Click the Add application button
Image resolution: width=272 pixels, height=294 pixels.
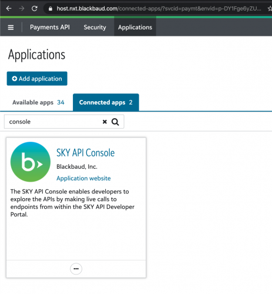click(x=37, y=79)
